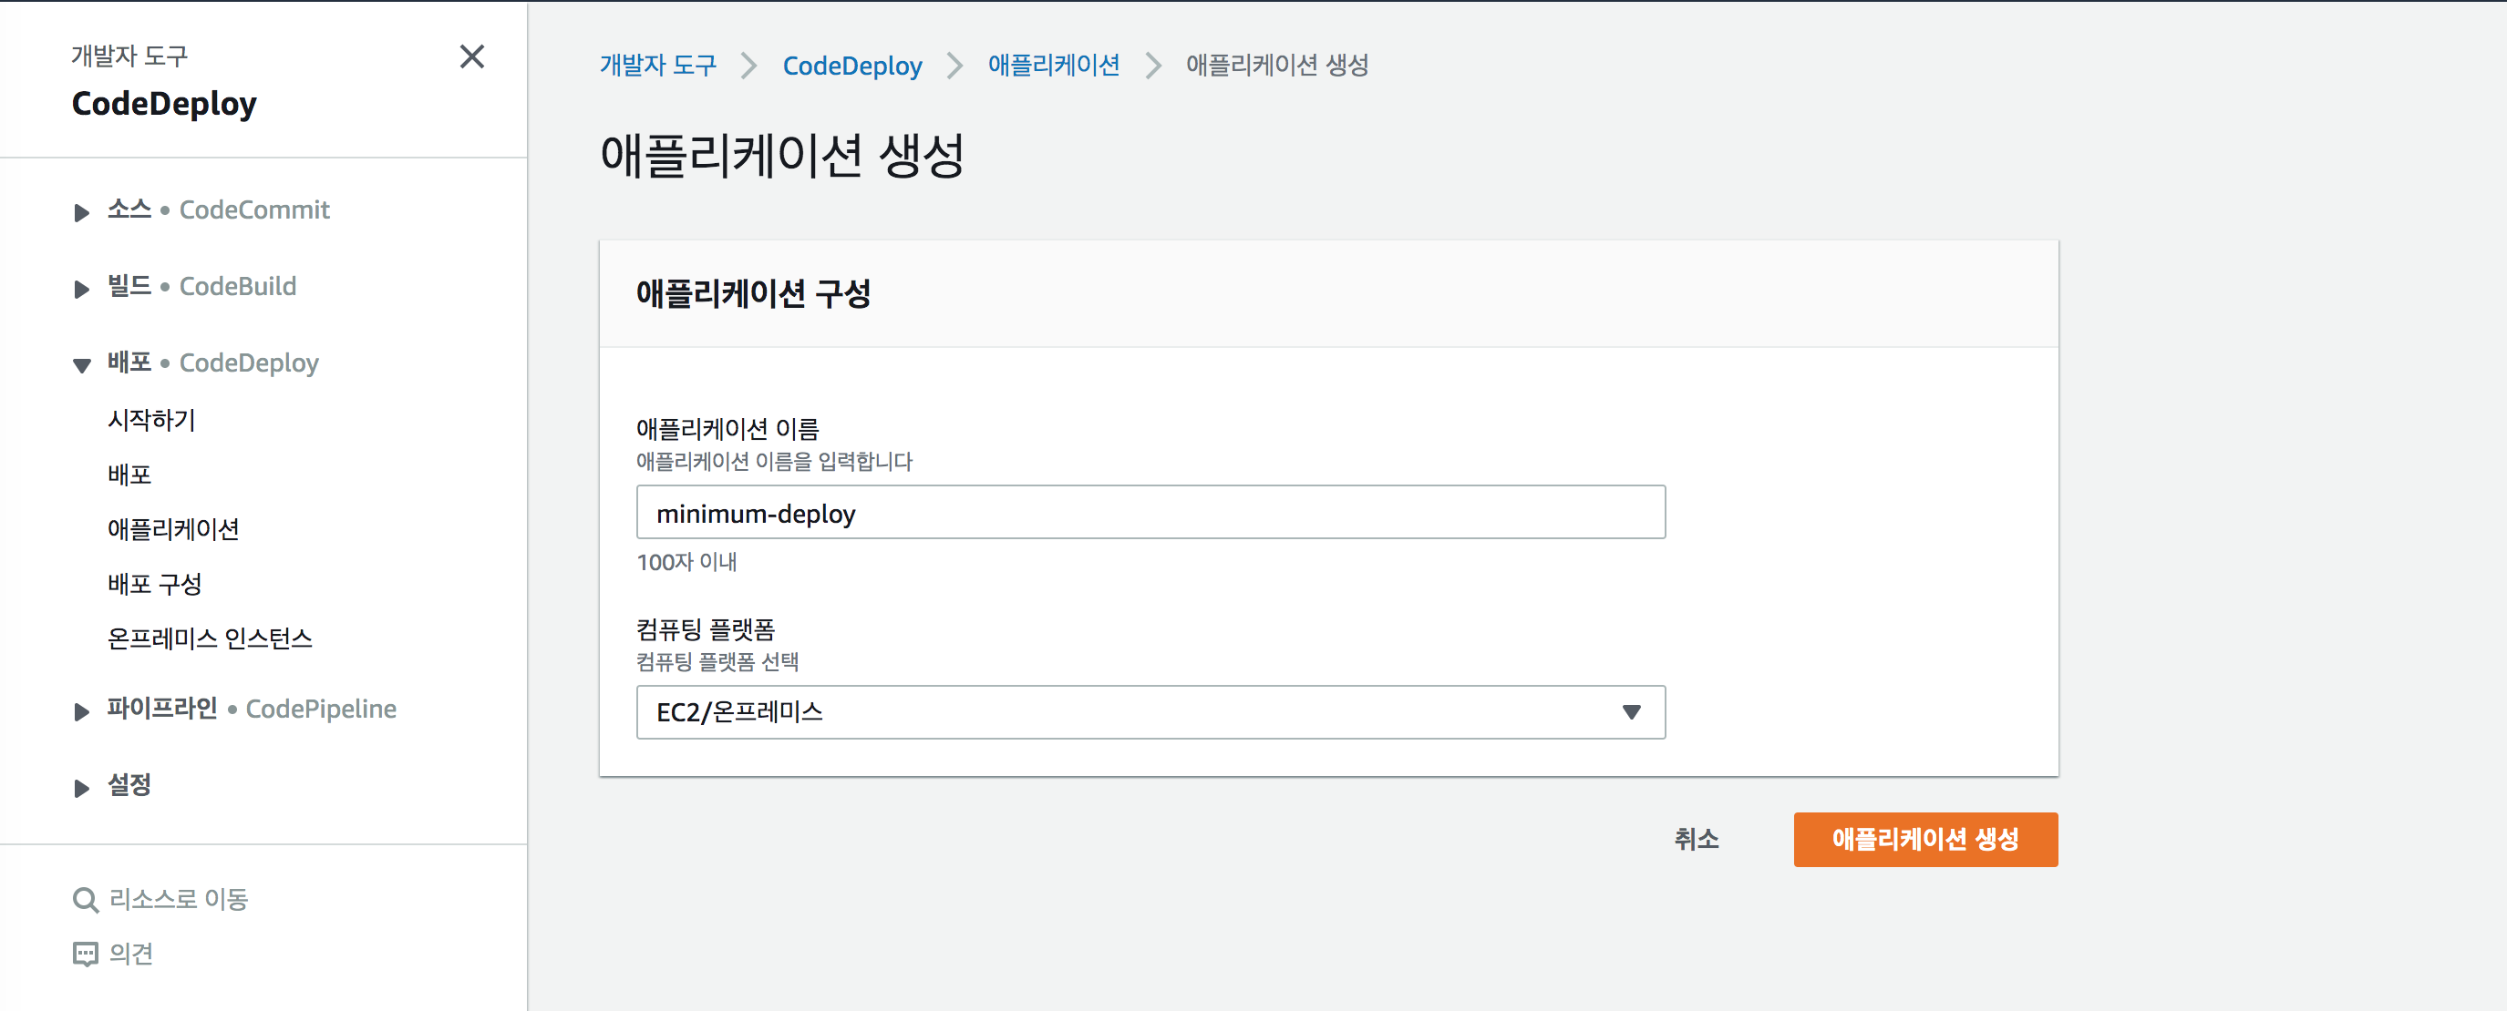Click the CodeDeploy breadcrumb link
Viewport: 2507px width, 1011px height.
[x=851, y=66]
